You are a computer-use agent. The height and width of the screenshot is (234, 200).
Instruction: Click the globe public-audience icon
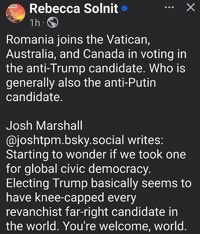[53, 22]
